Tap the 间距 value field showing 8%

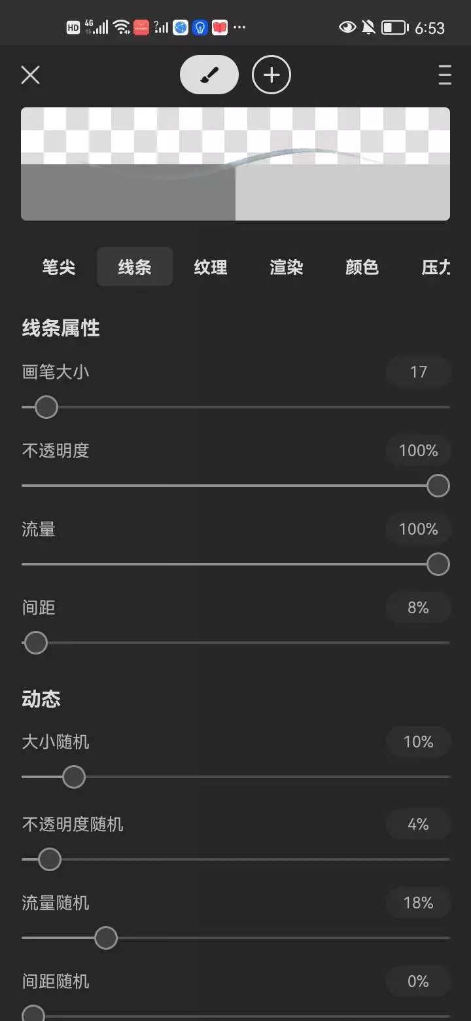click(x=419, y=608)
